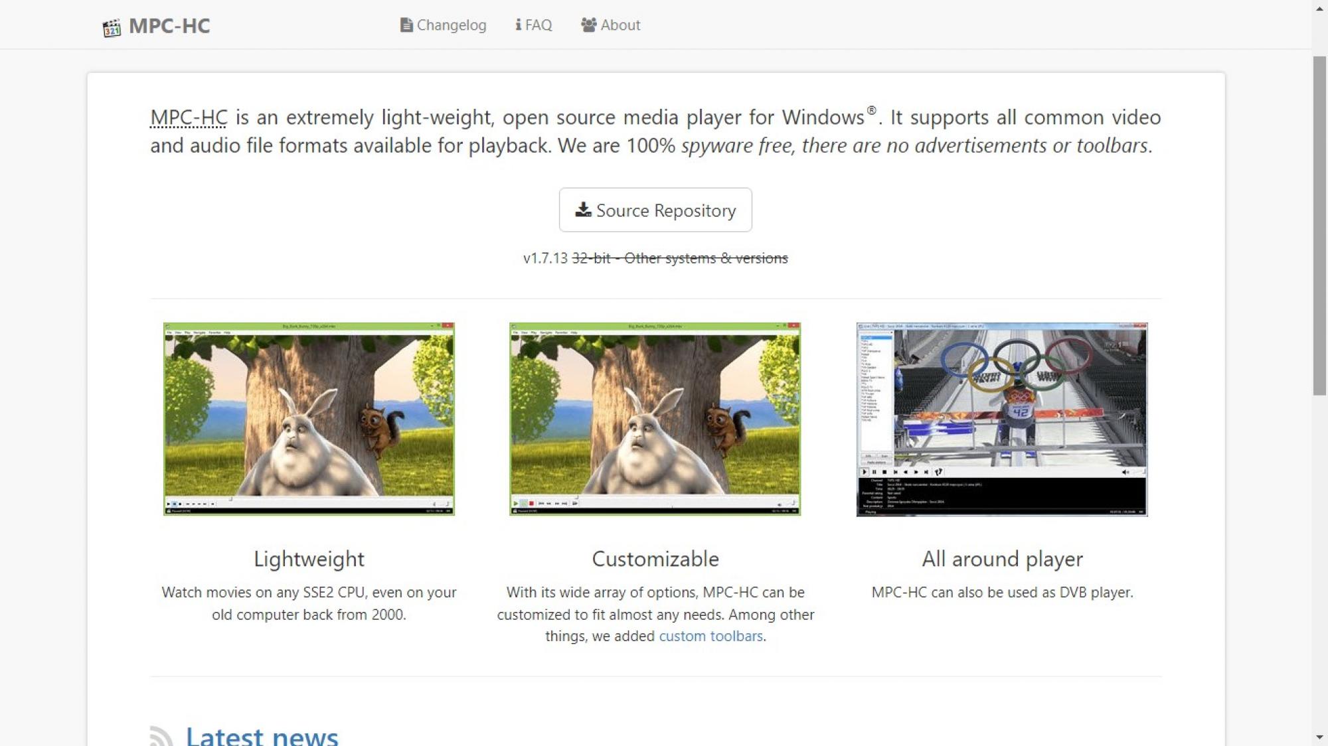Click the scrollbar down arrow

pos(1319,737)
